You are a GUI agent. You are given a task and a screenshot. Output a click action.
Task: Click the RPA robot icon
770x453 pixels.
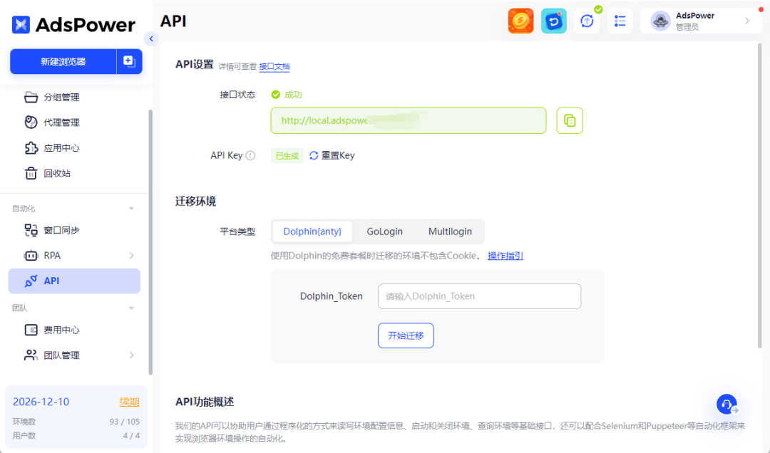point(31,255)
